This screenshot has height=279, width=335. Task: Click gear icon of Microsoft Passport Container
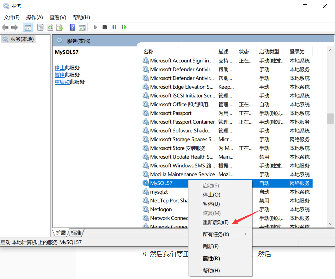[x=146, y=122]
